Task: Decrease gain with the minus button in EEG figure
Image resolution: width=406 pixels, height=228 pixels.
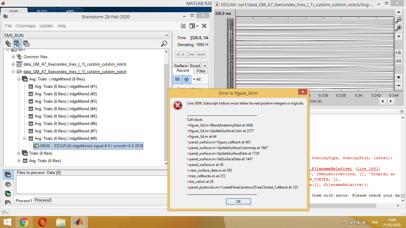Action: tap(399, 85)
